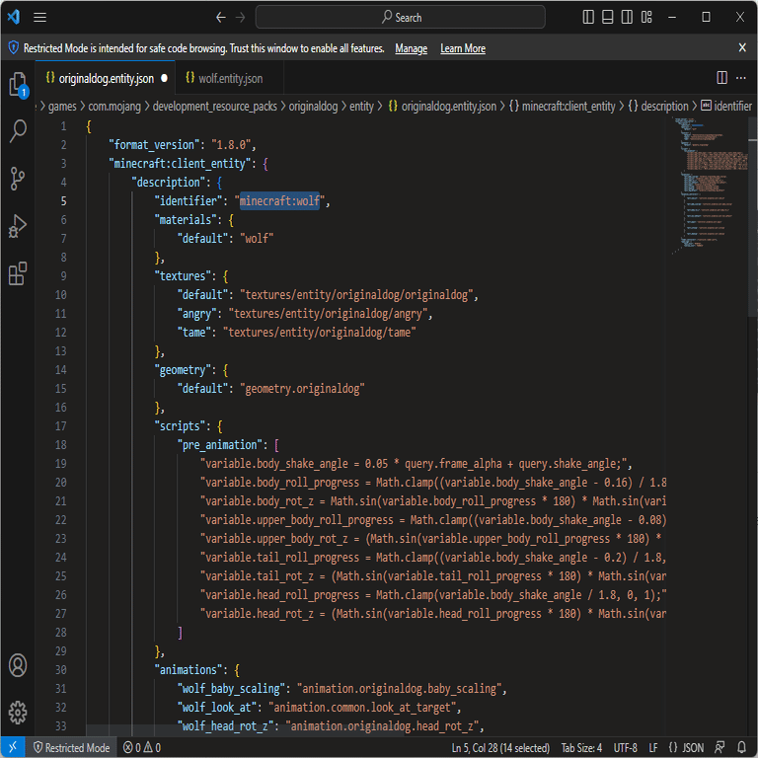Click line number 17 in gutter
The height and width of the screenshot is (758, 758).
60,426
